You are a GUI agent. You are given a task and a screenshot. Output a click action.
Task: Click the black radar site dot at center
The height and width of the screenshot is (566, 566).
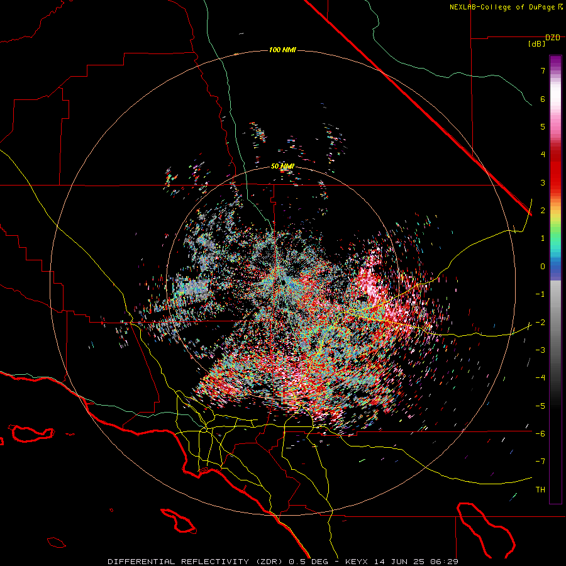tap(284, 282)
